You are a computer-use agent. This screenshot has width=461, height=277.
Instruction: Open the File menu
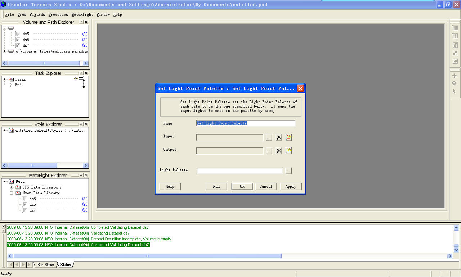(x=10, y=15)
